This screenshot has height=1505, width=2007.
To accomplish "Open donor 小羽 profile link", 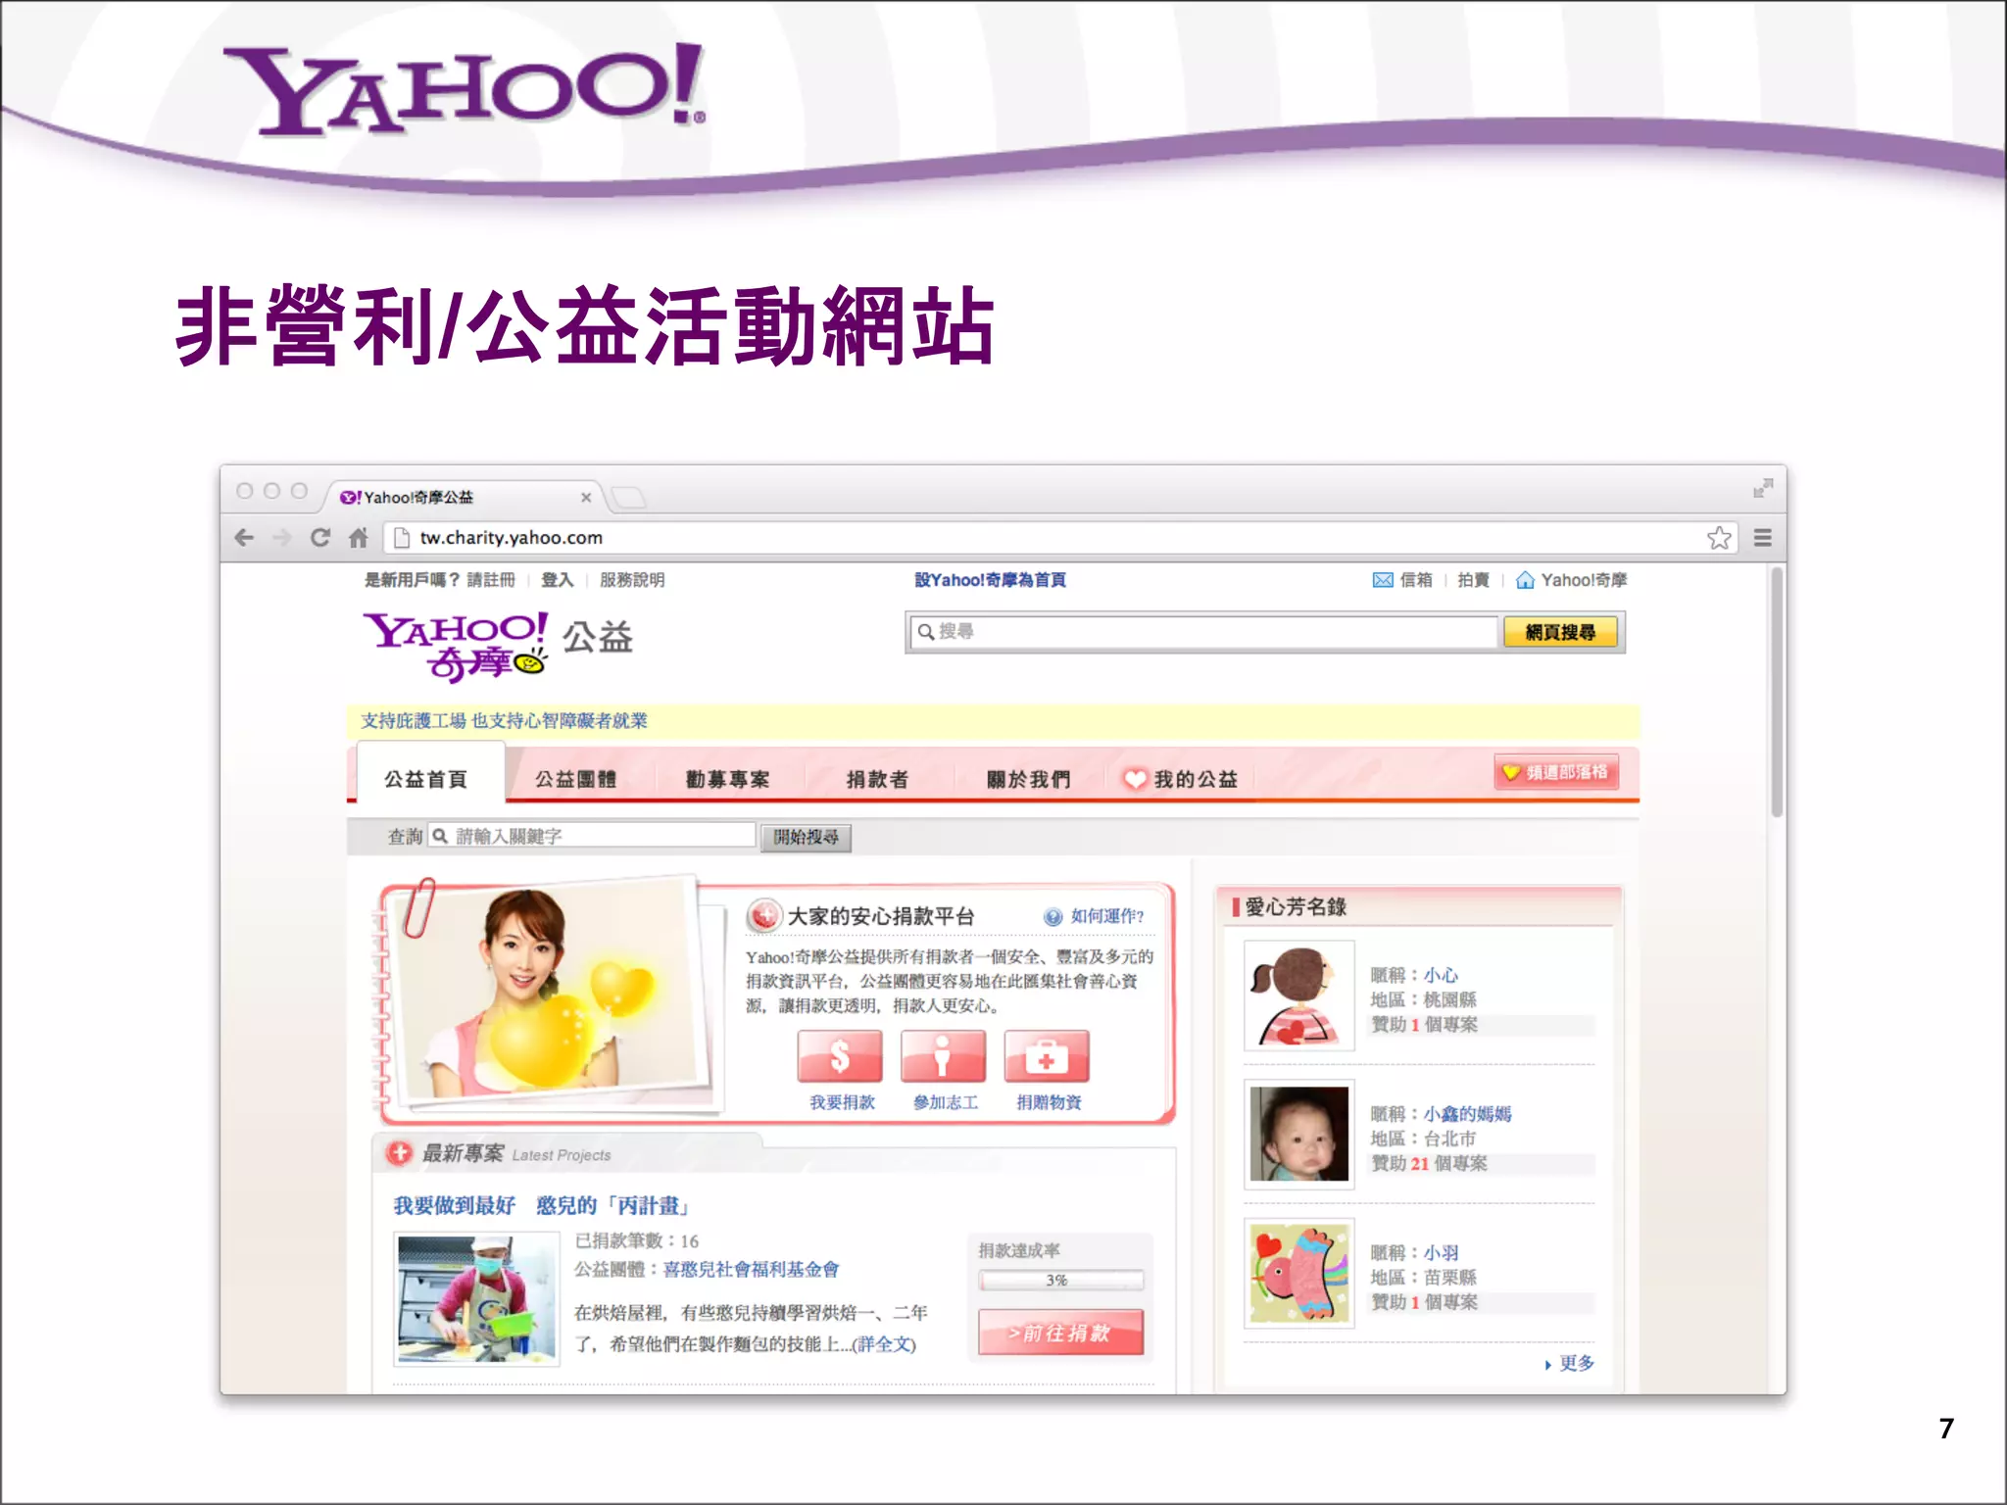I will click(1441, 1253).
